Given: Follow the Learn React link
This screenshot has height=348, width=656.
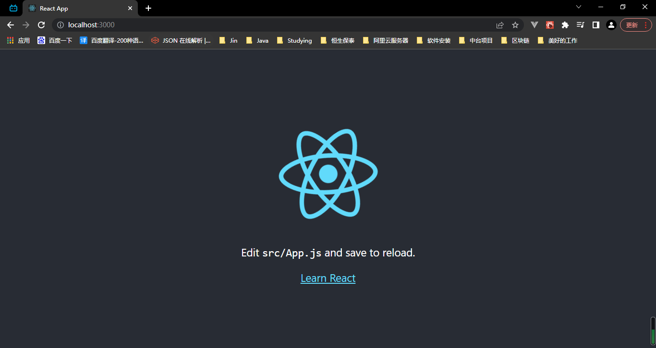Looking at the screenshot, I should click(x=328, y=278).
